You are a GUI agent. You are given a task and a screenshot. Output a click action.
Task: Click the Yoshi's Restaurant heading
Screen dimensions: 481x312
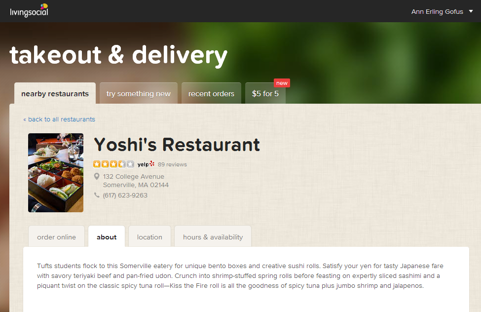coord(177,144)
